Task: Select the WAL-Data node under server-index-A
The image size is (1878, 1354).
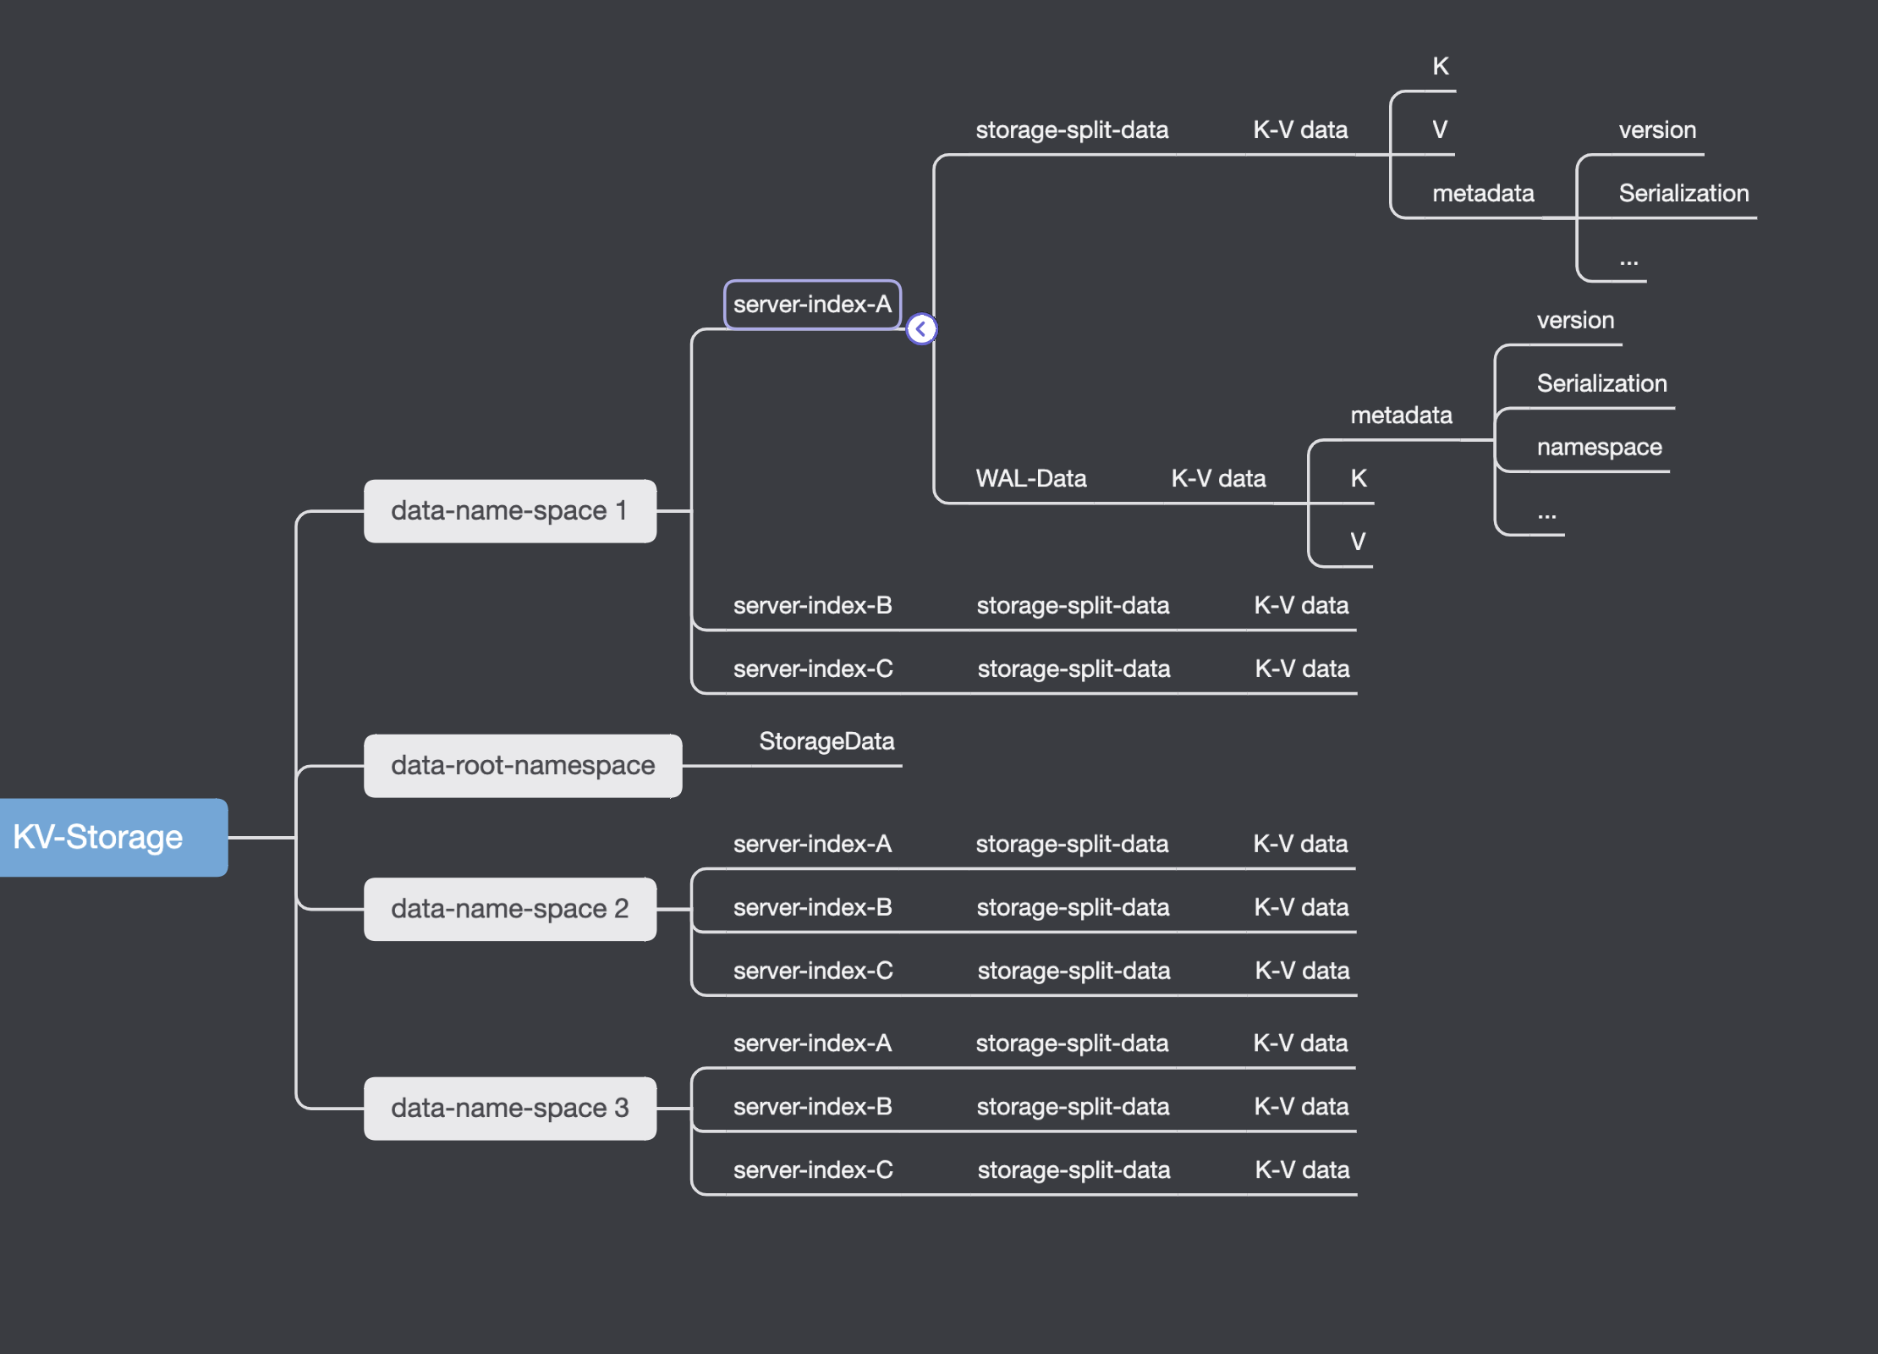Action: pyautogui.click(x=1031, y=478)
